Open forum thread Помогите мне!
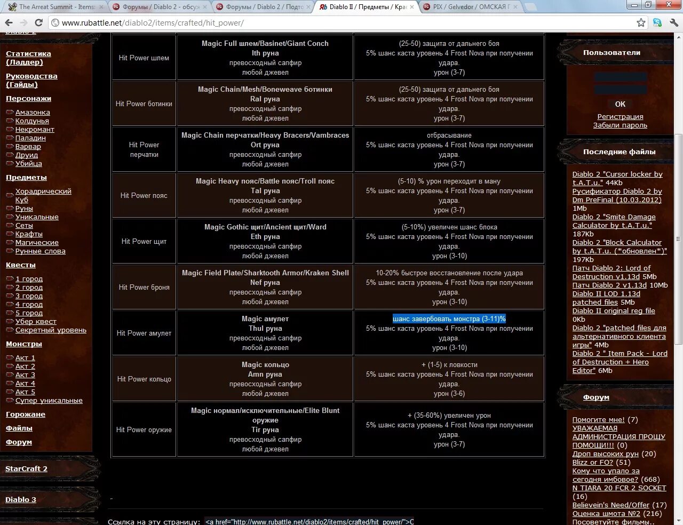 tap(598, 420)
